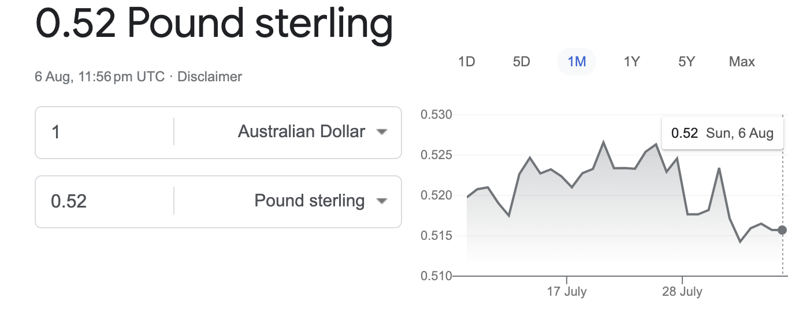Click the 17 July axis label
The image size is (803, 324).
pyautogui.click(x=567, y=292)
